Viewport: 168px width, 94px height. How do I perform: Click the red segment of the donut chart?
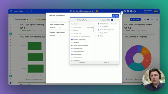click(x=147, y=61)
